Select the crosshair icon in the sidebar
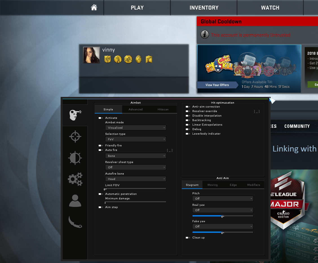This screenshot has height=263, width=318. 75,137
